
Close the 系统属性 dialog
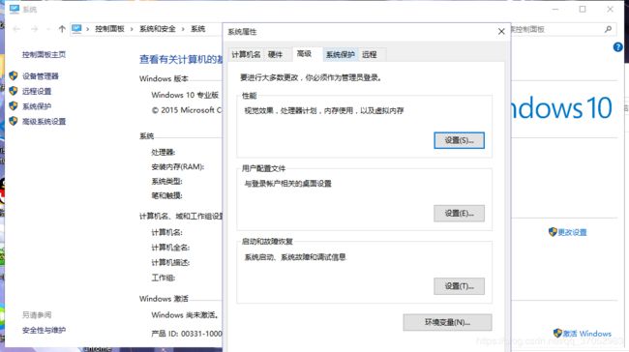pos(501,31)
